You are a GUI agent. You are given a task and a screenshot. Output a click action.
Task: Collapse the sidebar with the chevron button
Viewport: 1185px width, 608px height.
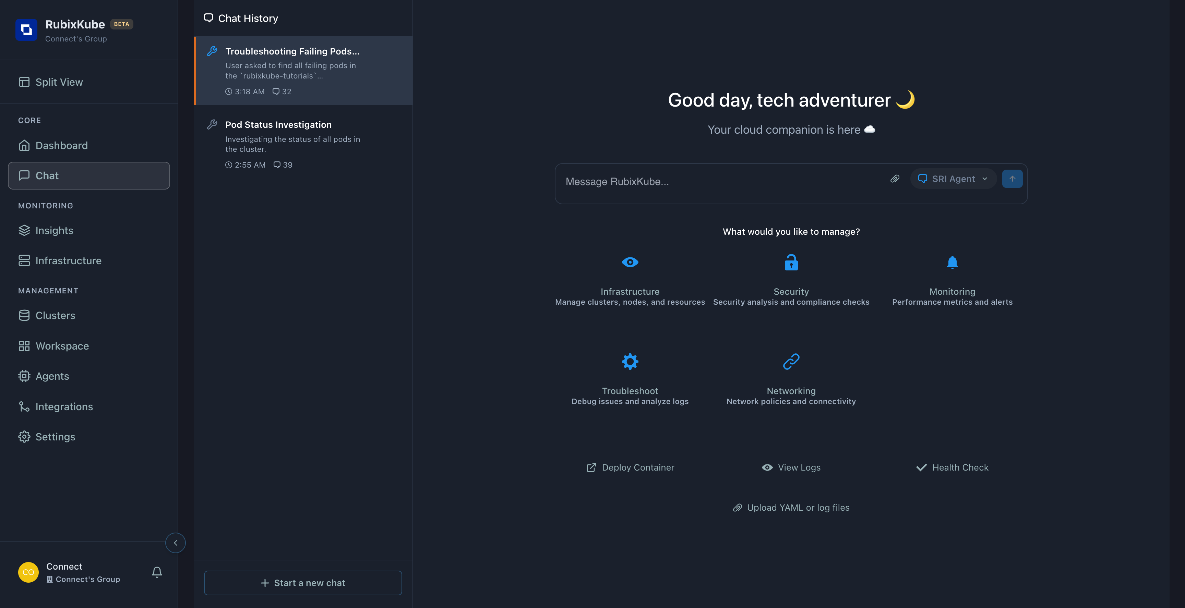(175, 543)
